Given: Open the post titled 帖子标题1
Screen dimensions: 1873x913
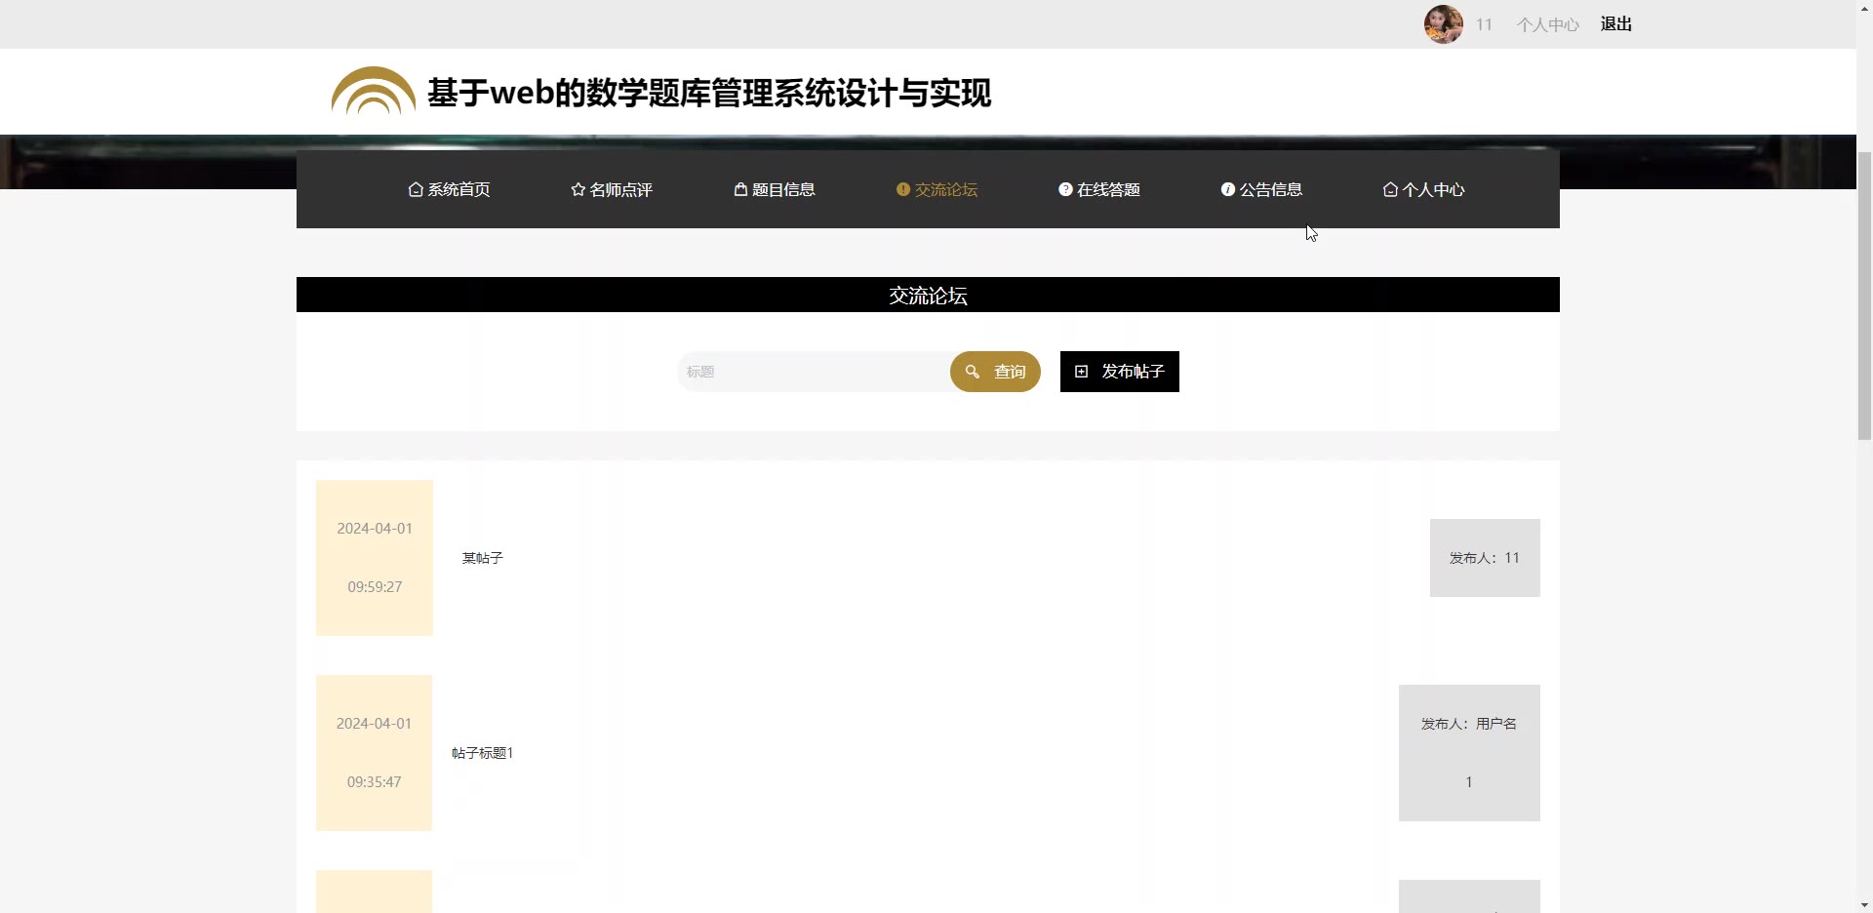Looking at the screenshot, I should tap(482, 753).
